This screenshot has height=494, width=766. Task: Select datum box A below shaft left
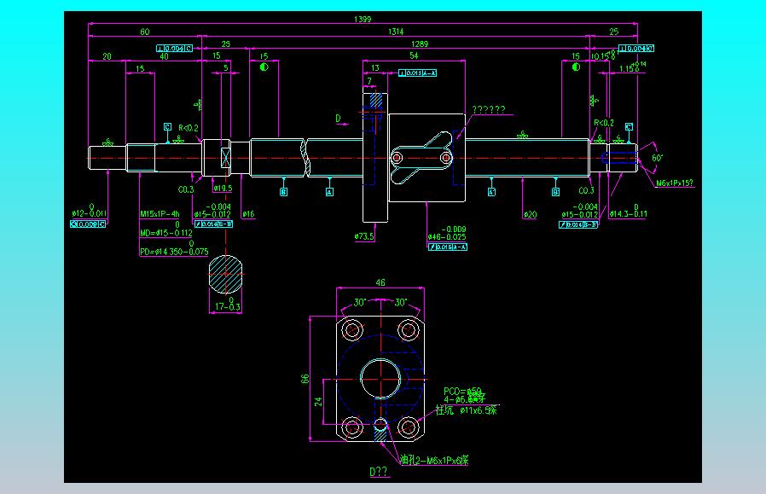coord(330,192)
